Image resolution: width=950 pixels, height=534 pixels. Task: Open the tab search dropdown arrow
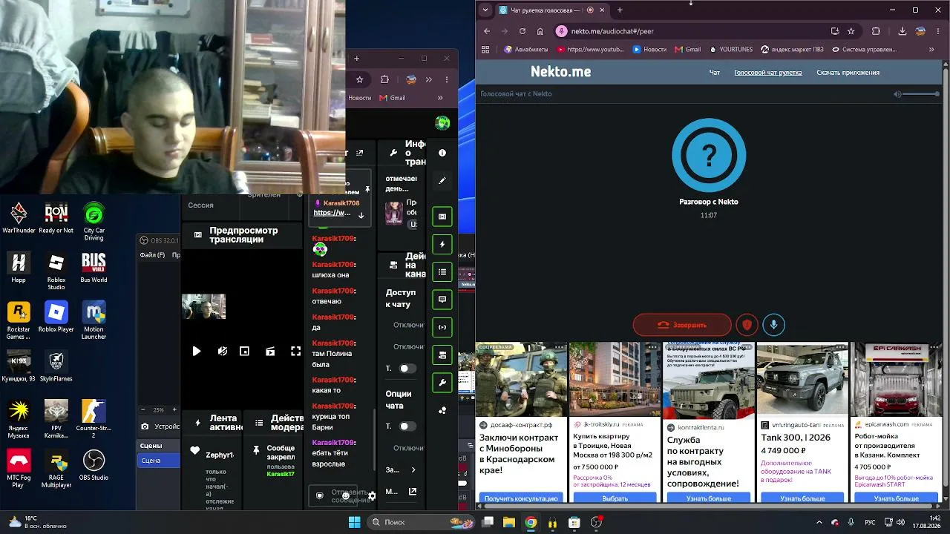(x=485, y=10)
